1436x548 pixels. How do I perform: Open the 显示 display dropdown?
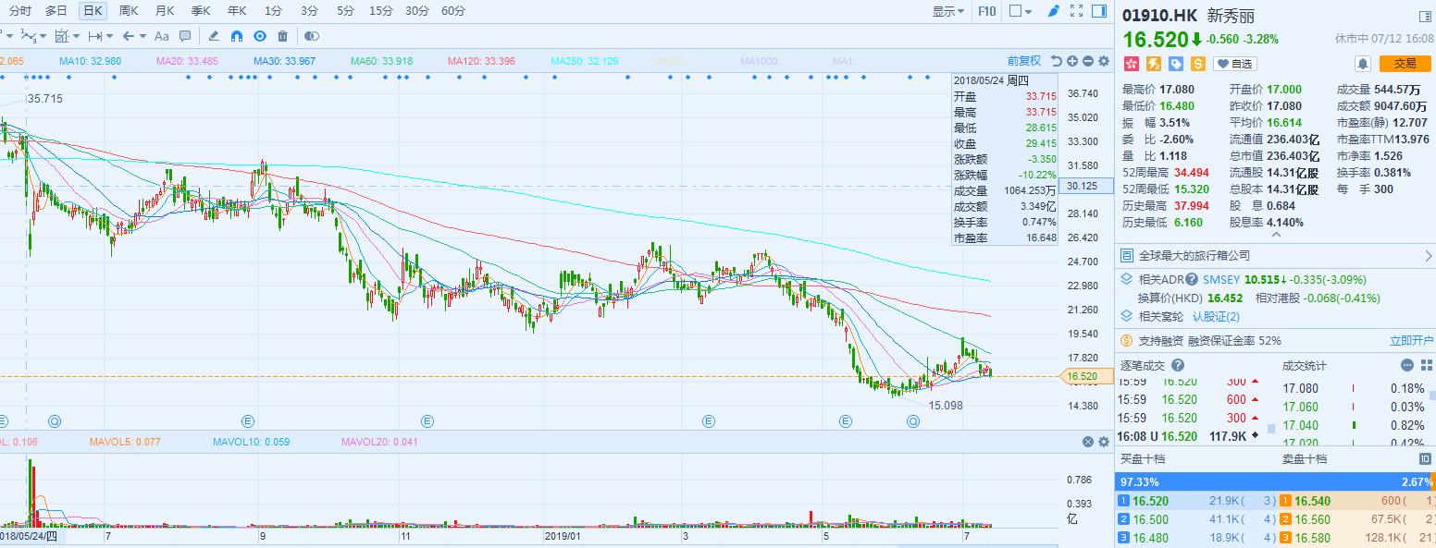pos(947,11)
